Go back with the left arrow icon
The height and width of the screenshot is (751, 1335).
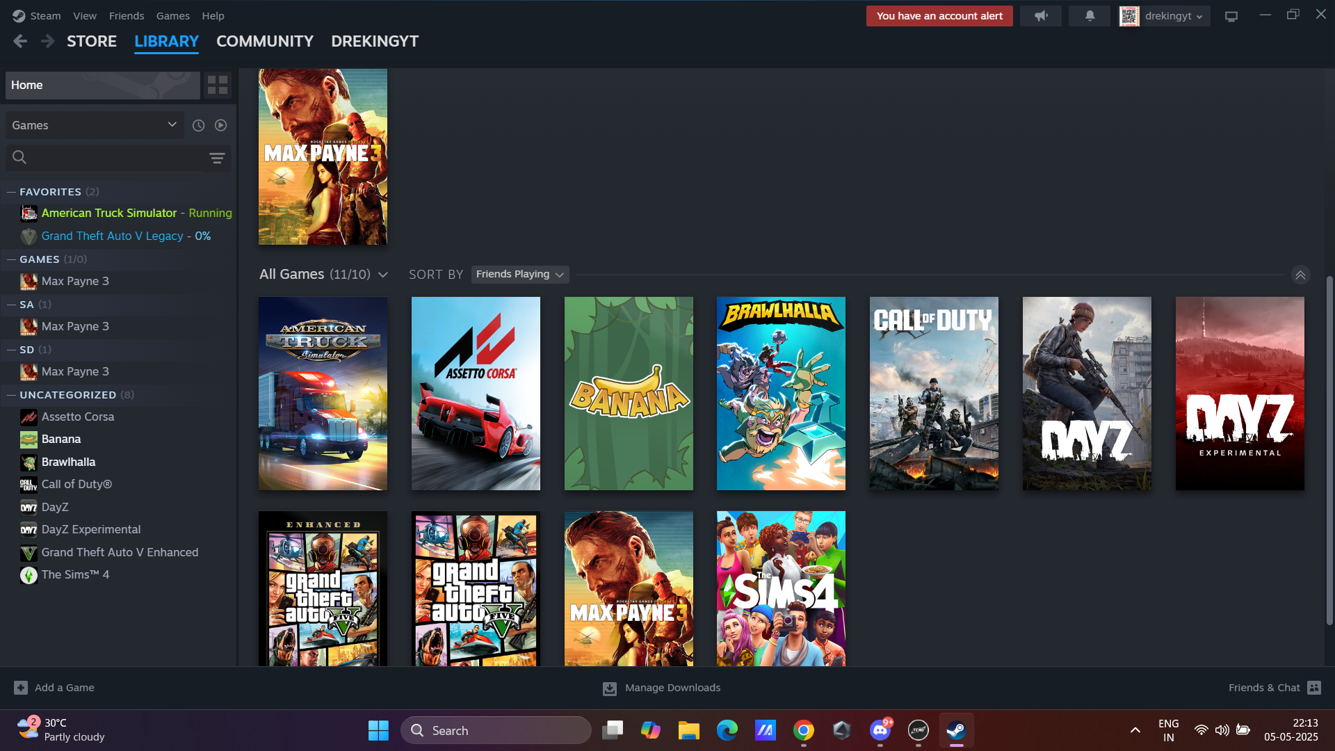point(20,42)
